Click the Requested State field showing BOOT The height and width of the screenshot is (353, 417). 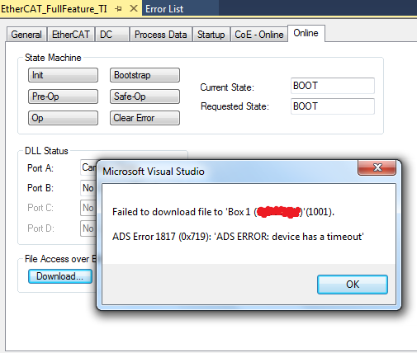click(333, 106)
